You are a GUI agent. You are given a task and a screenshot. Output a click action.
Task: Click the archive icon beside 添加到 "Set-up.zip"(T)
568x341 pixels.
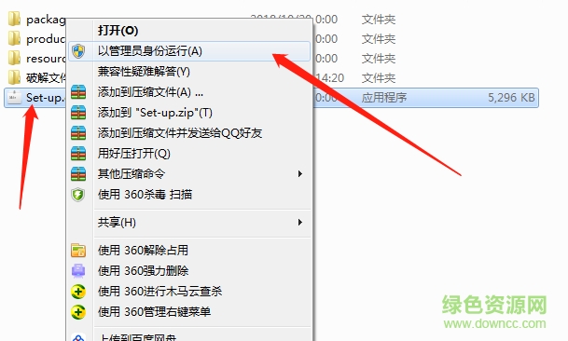point(78,113)
